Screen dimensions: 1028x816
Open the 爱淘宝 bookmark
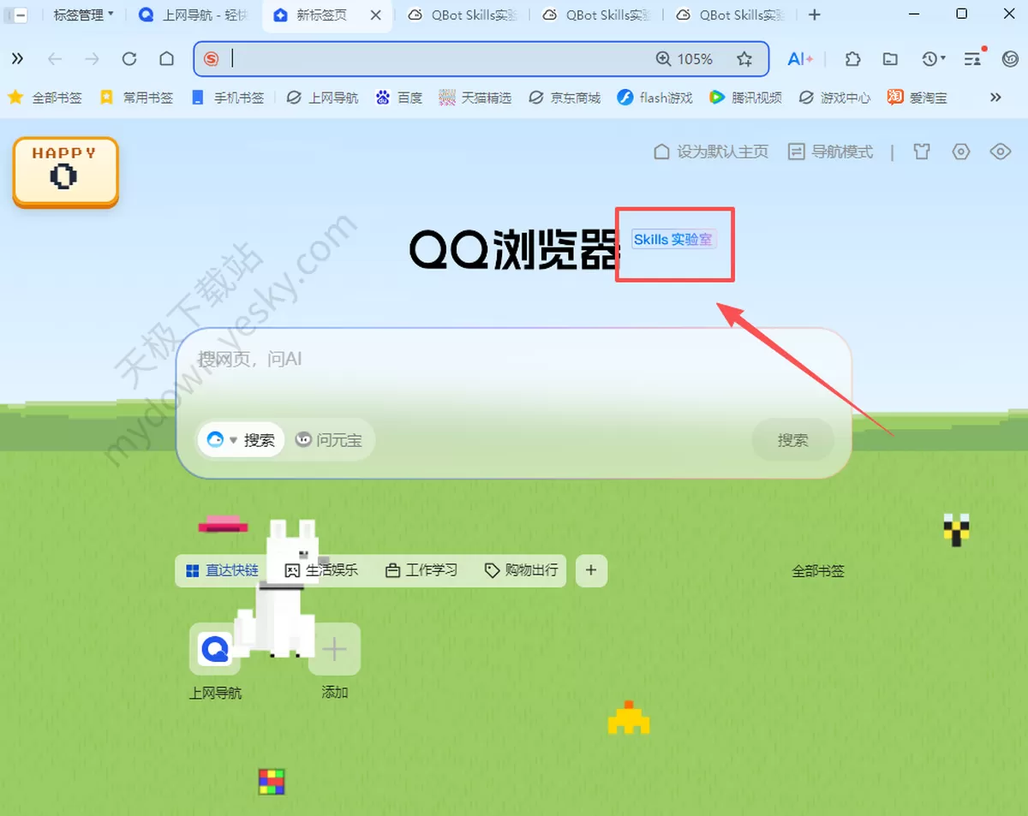pyautogui.click(x=917, y=98)
